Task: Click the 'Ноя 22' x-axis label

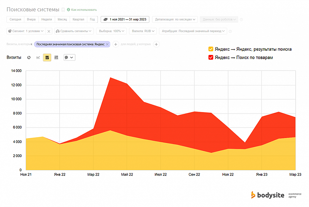Action: [228, 174]
